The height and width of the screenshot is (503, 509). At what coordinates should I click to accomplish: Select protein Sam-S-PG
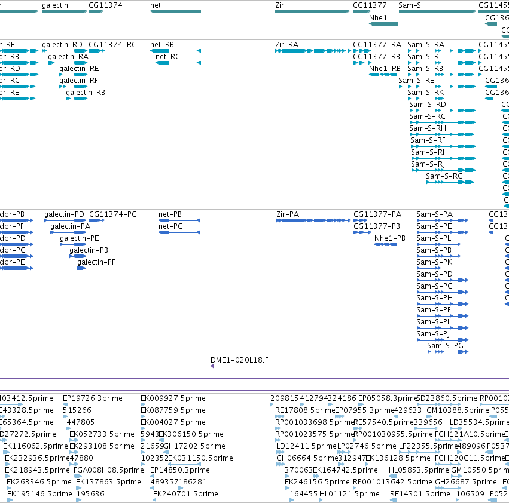click(x=448, y=351)
